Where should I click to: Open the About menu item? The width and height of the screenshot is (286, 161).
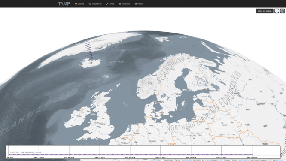click(x=139, y=3)
